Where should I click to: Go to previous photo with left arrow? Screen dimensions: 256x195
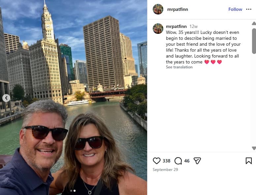[6, 98]
